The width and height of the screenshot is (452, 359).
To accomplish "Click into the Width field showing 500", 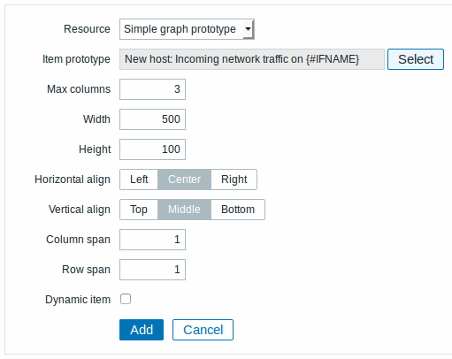I will click(x=152, y=119).
